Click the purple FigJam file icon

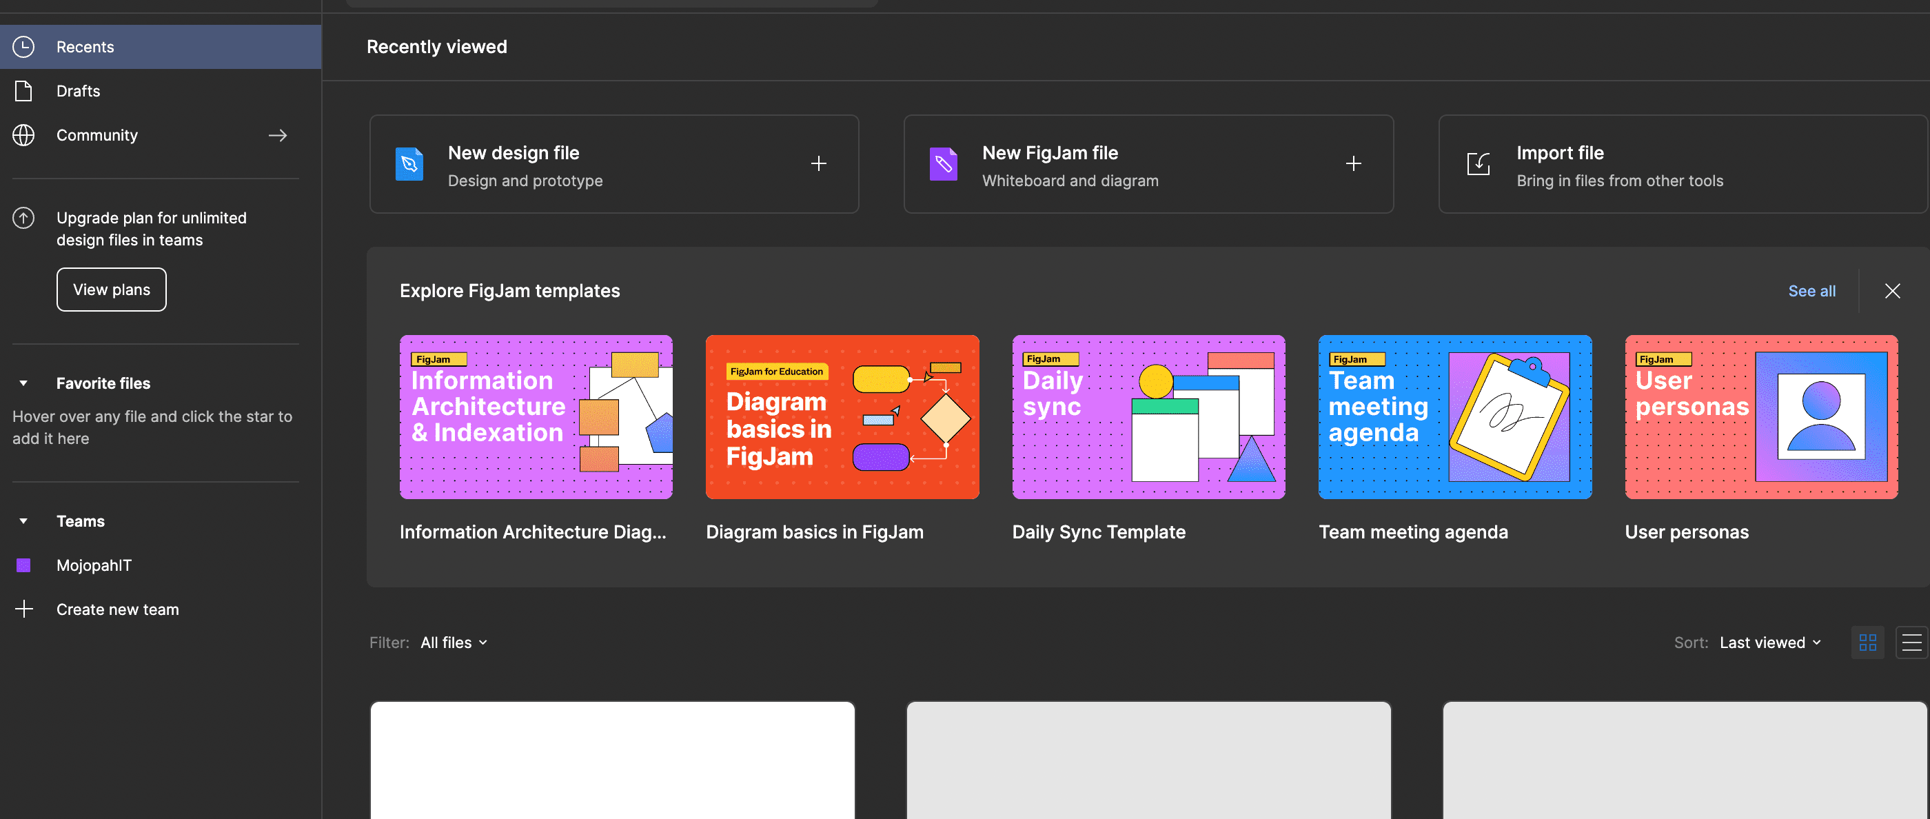pos(943,164)
